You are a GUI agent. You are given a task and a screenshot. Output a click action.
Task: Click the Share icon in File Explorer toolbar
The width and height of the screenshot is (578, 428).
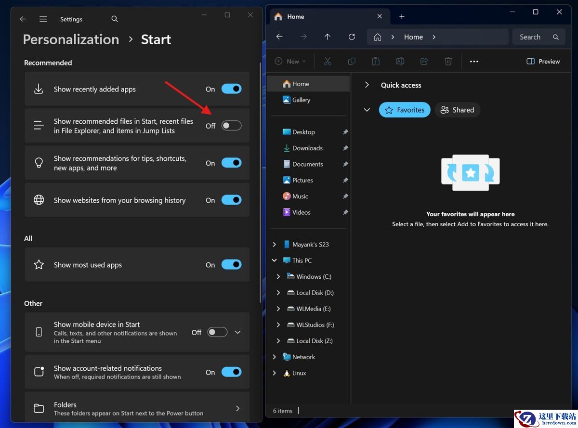click(424, 61)
